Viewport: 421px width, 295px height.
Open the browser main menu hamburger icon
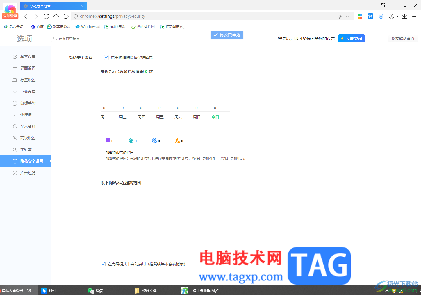[x=415, y=16]
